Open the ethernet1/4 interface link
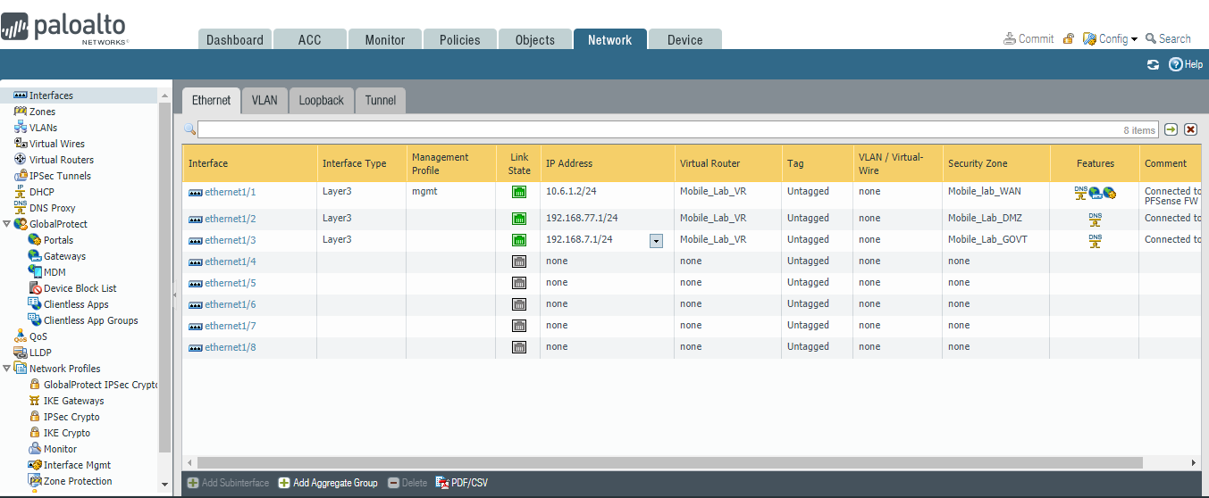The height and width of the screenshot is (498, 1209). (231, 261)
